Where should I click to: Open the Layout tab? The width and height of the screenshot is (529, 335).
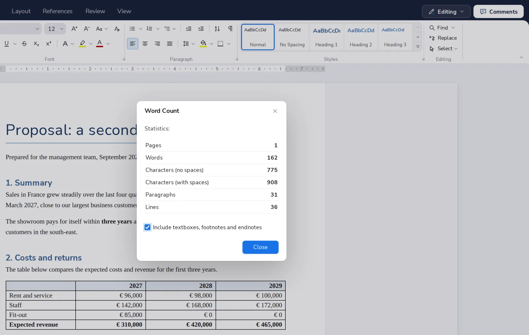[x=21, y=11]
